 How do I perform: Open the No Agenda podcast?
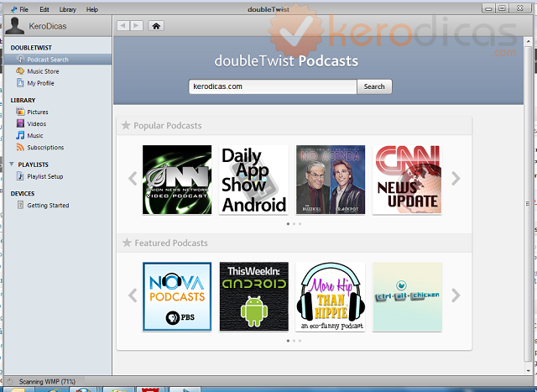[331, 180]
